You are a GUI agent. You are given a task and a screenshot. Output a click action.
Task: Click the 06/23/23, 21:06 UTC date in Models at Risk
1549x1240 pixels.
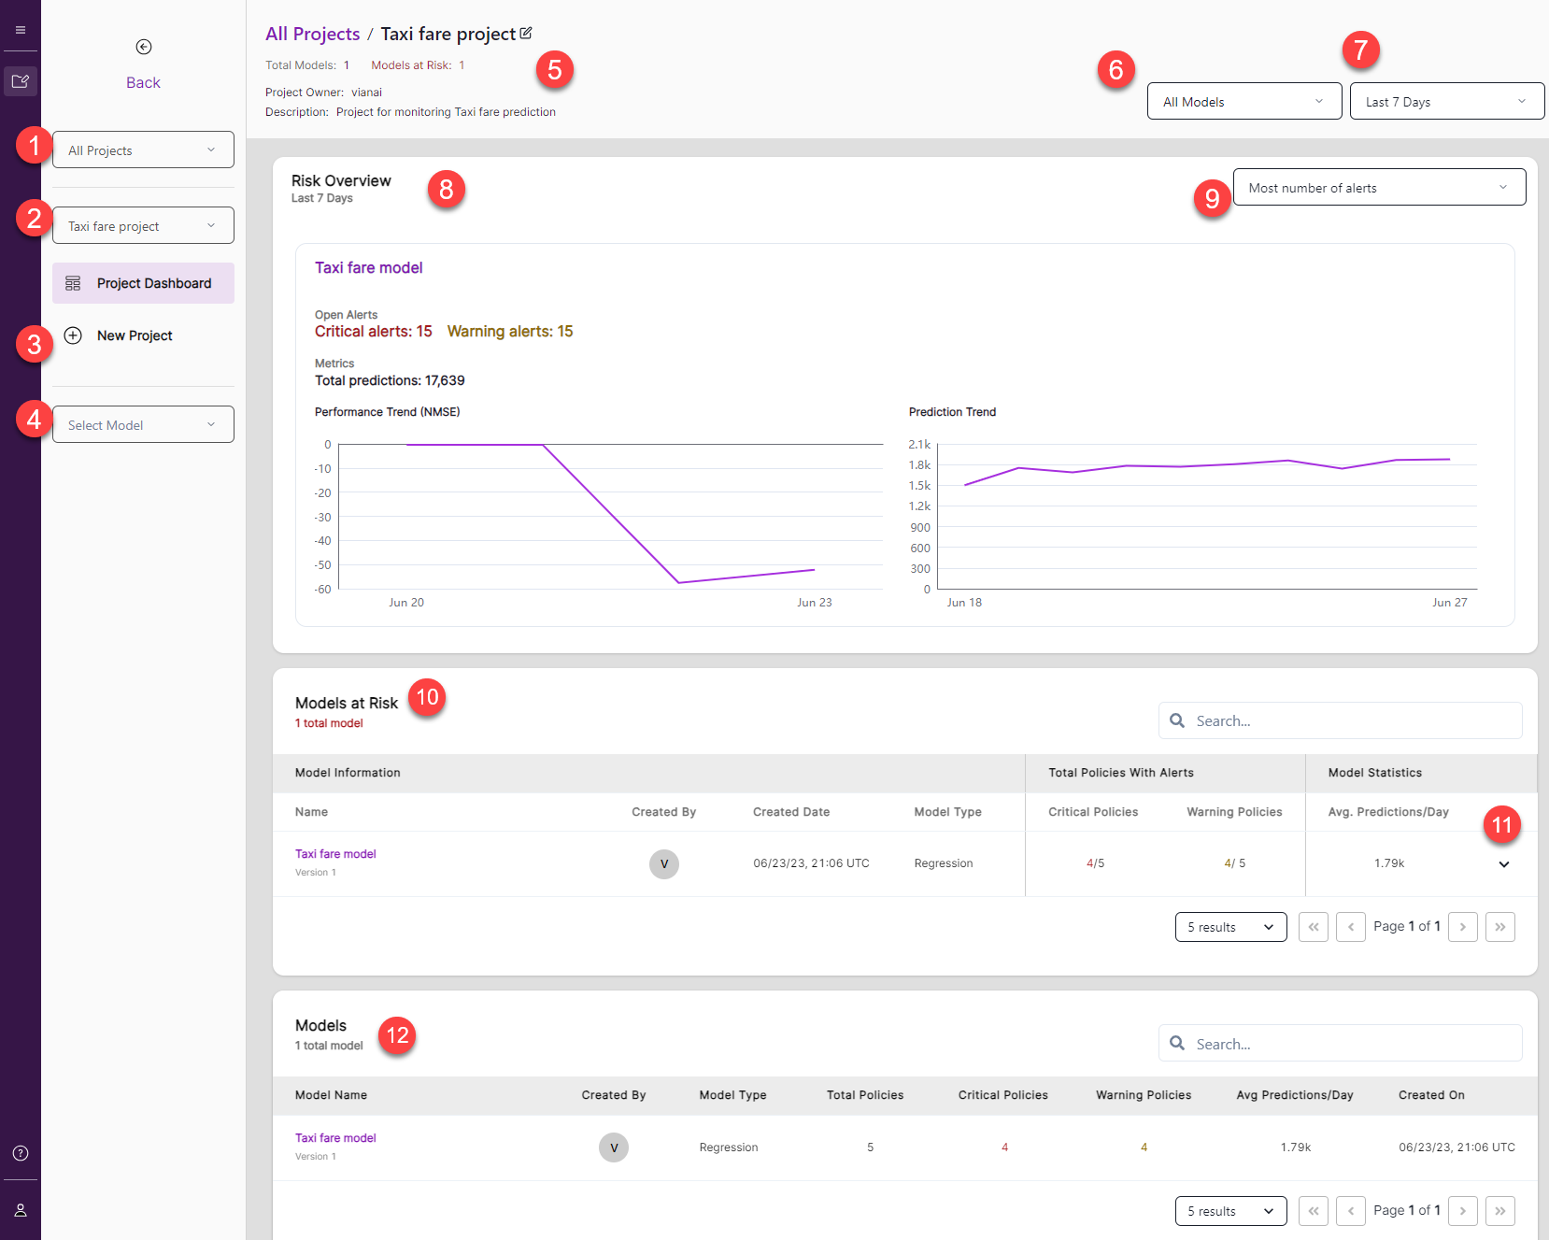[x=812, y=863]
